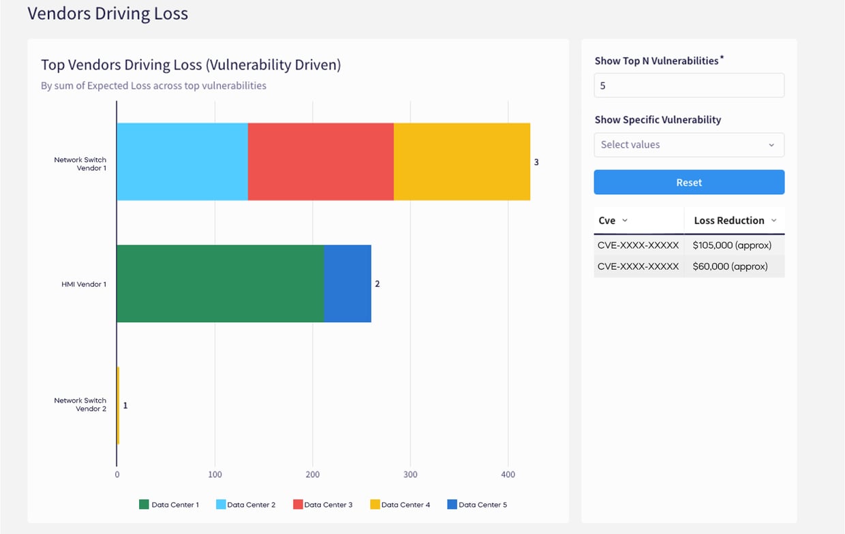The height and width of the screenshot is (534, 845).
Task: Click the $60,000 loss reduction cell
Action: [x=730, y=266]
